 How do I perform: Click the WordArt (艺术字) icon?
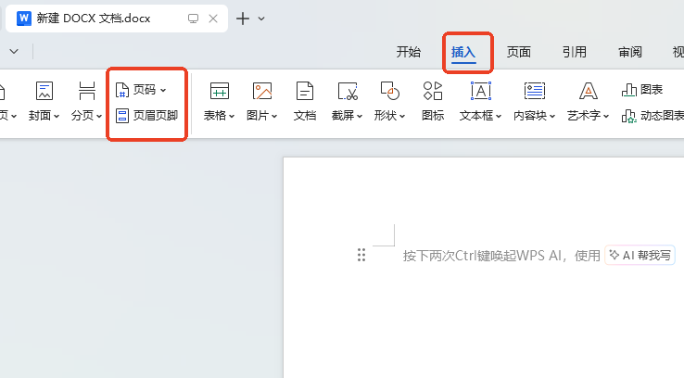click(588, 91)
